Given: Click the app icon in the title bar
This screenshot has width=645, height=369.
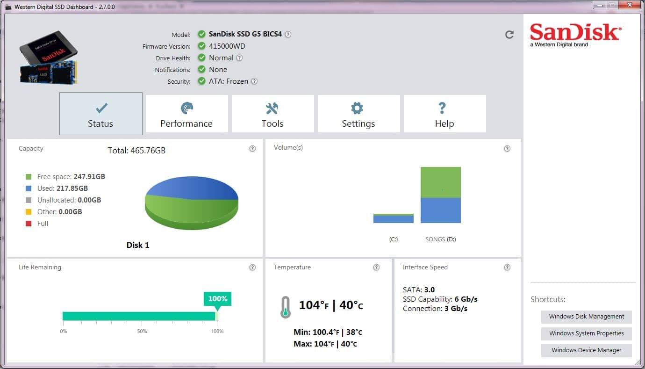Looking at the screenshot, I should point(8,7).
